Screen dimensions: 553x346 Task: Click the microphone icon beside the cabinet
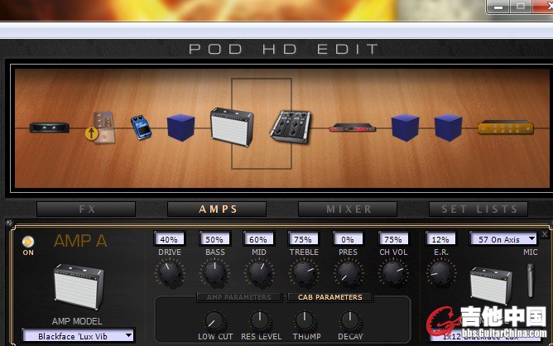[530, 280]
